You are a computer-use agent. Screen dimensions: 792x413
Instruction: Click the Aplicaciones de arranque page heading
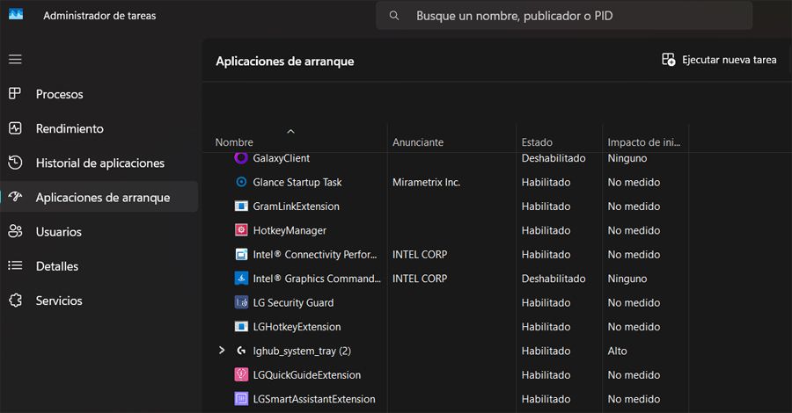click(x=285, y=62)
